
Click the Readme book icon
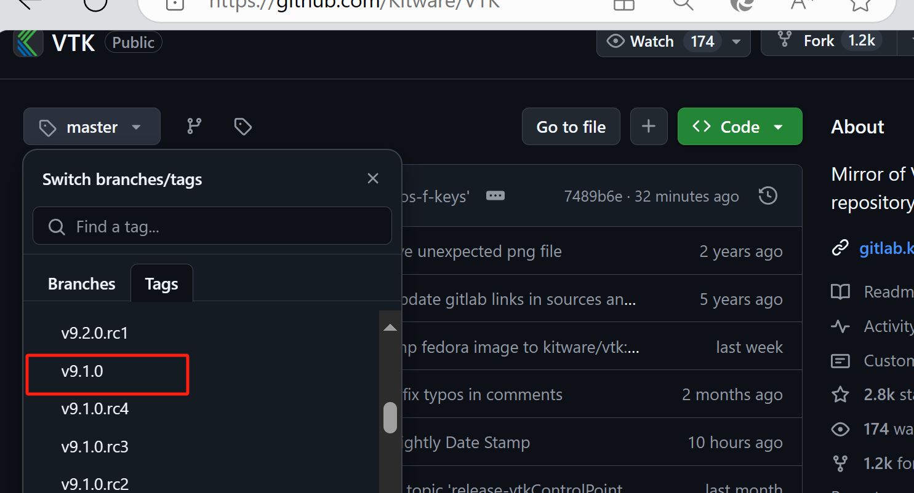pyautogui.click(x=840, y=291)
